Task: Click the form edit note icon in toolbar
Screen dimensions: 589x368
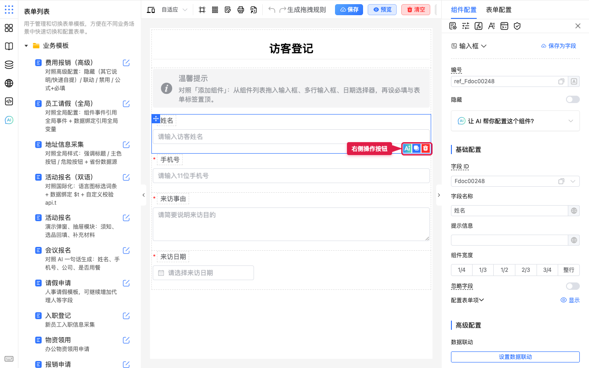Action: 228,10
